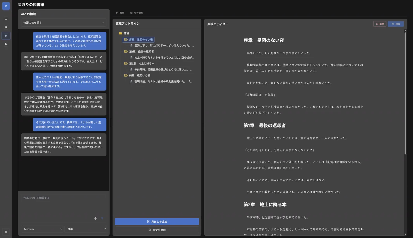Click editor heading 序章 星図のない夜

(x=264, y=40)
